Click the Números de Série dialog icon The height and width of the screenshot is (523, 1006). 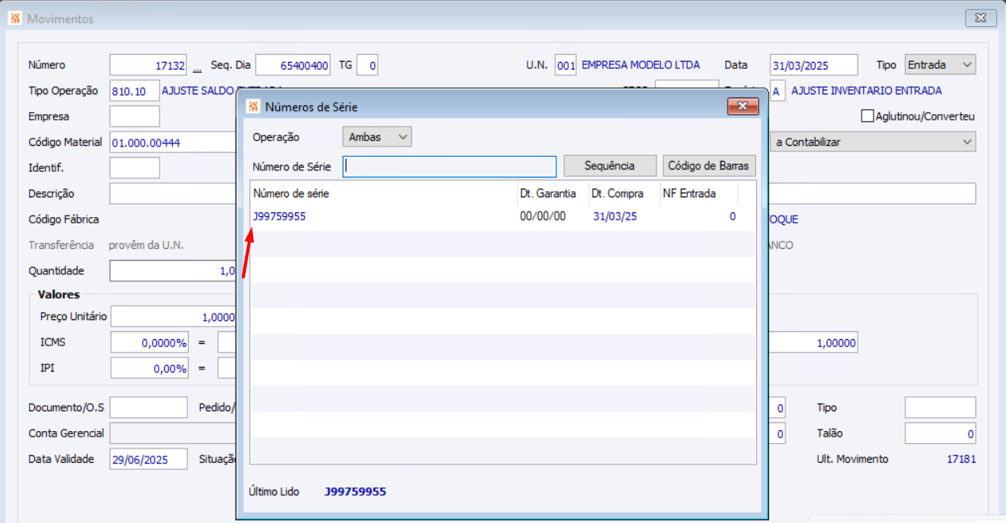tap(253, 106)
